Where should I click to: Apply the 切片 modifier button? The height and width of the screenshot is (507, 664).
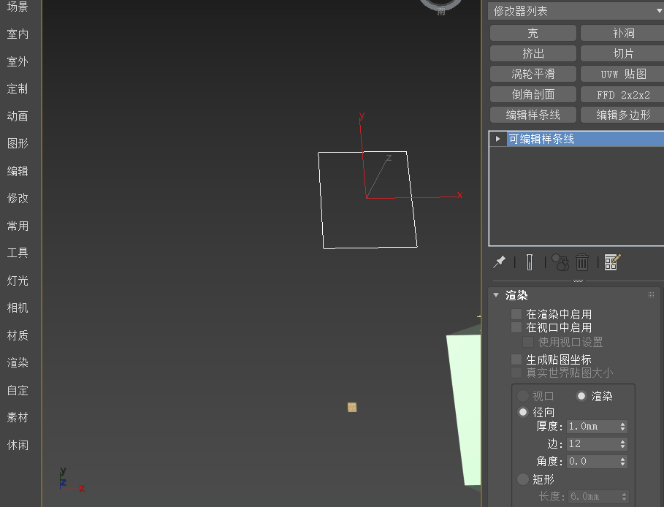[x=622, y=53]
